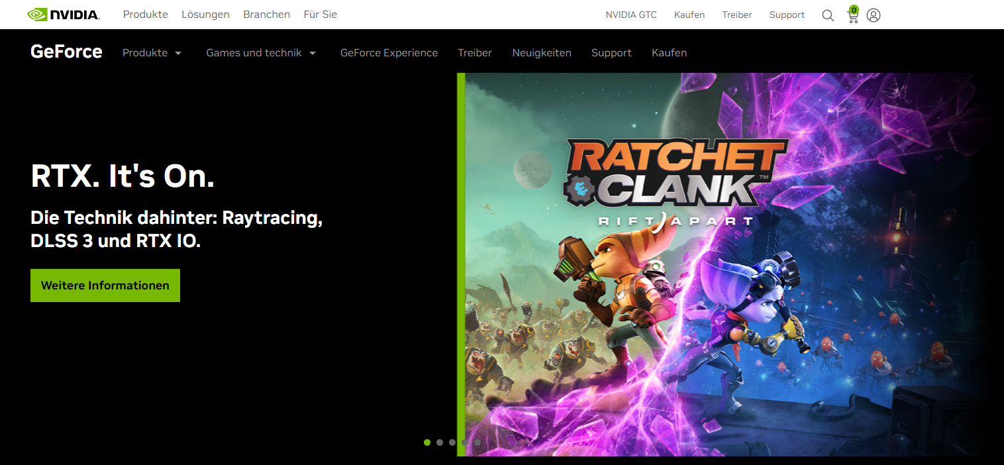1004x465 pixels.
Task: Select the third carousel dot
Action: coord(452,442)
